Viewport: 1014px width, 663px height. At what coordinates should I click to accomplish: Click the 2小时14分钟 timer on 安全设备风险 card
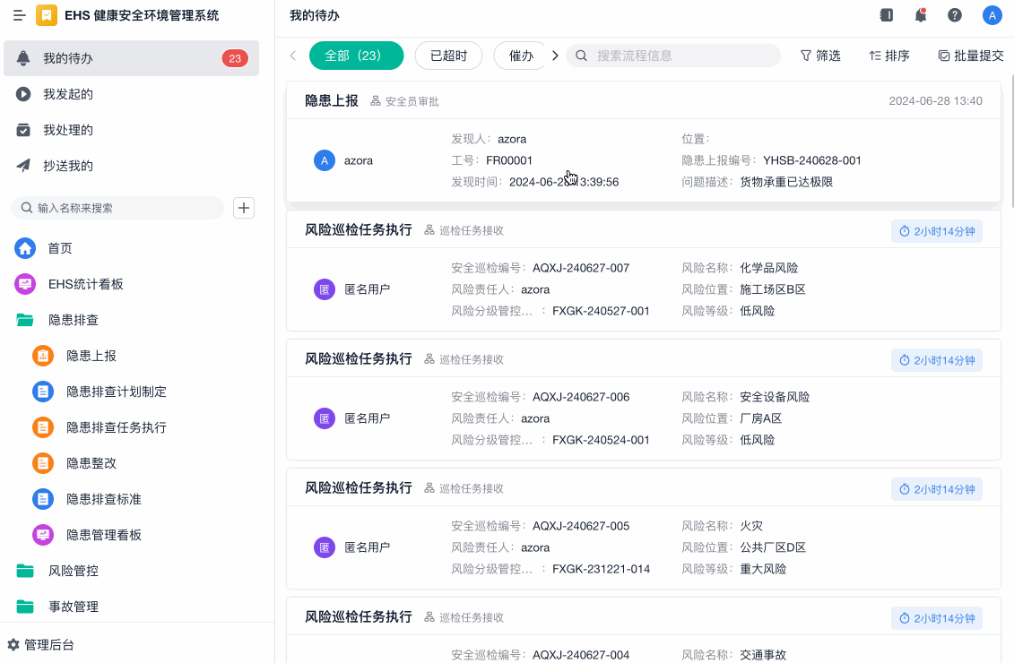click(x=937, y=360)
